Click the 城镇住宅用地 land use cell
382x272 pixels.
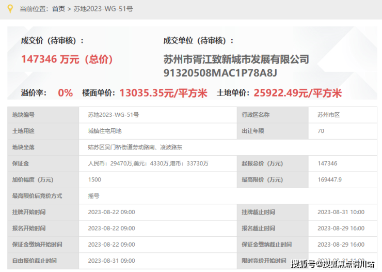tap(105, 131)
